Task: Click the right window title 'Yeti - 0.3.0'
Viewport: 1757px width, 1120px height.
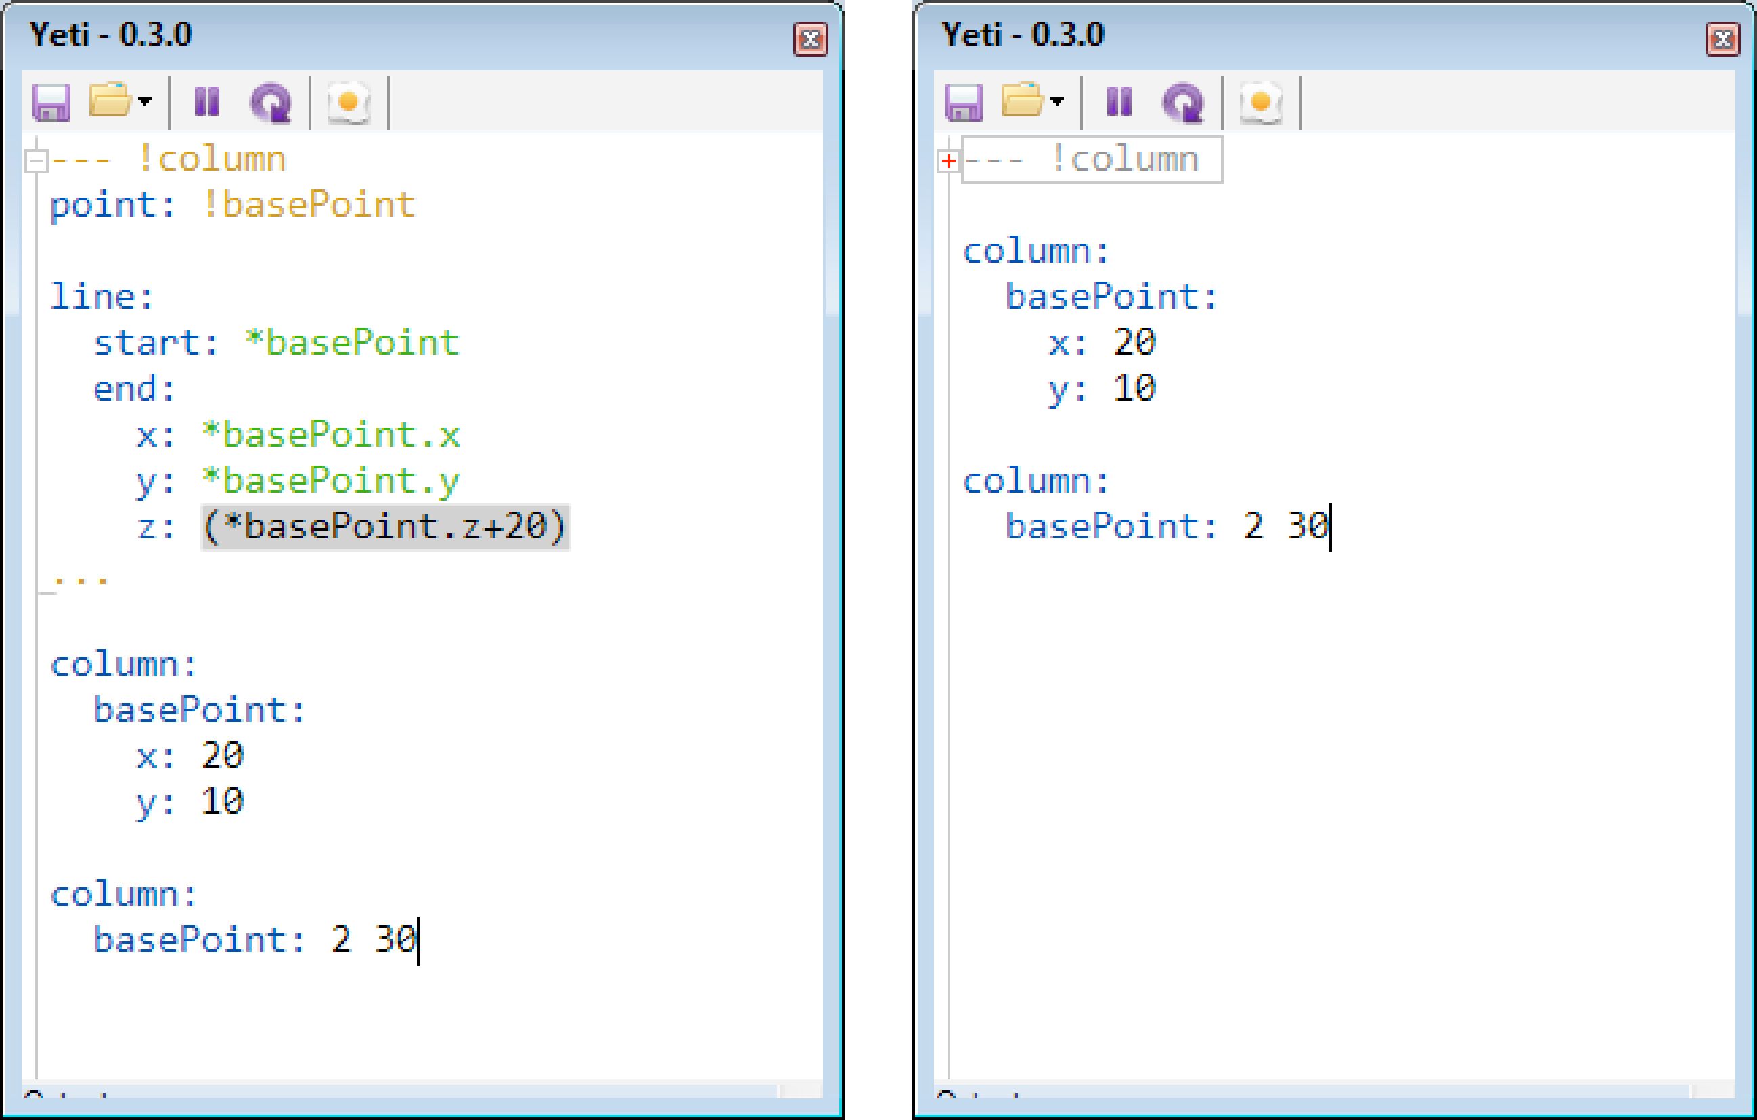Action: tap(1023, 35)
